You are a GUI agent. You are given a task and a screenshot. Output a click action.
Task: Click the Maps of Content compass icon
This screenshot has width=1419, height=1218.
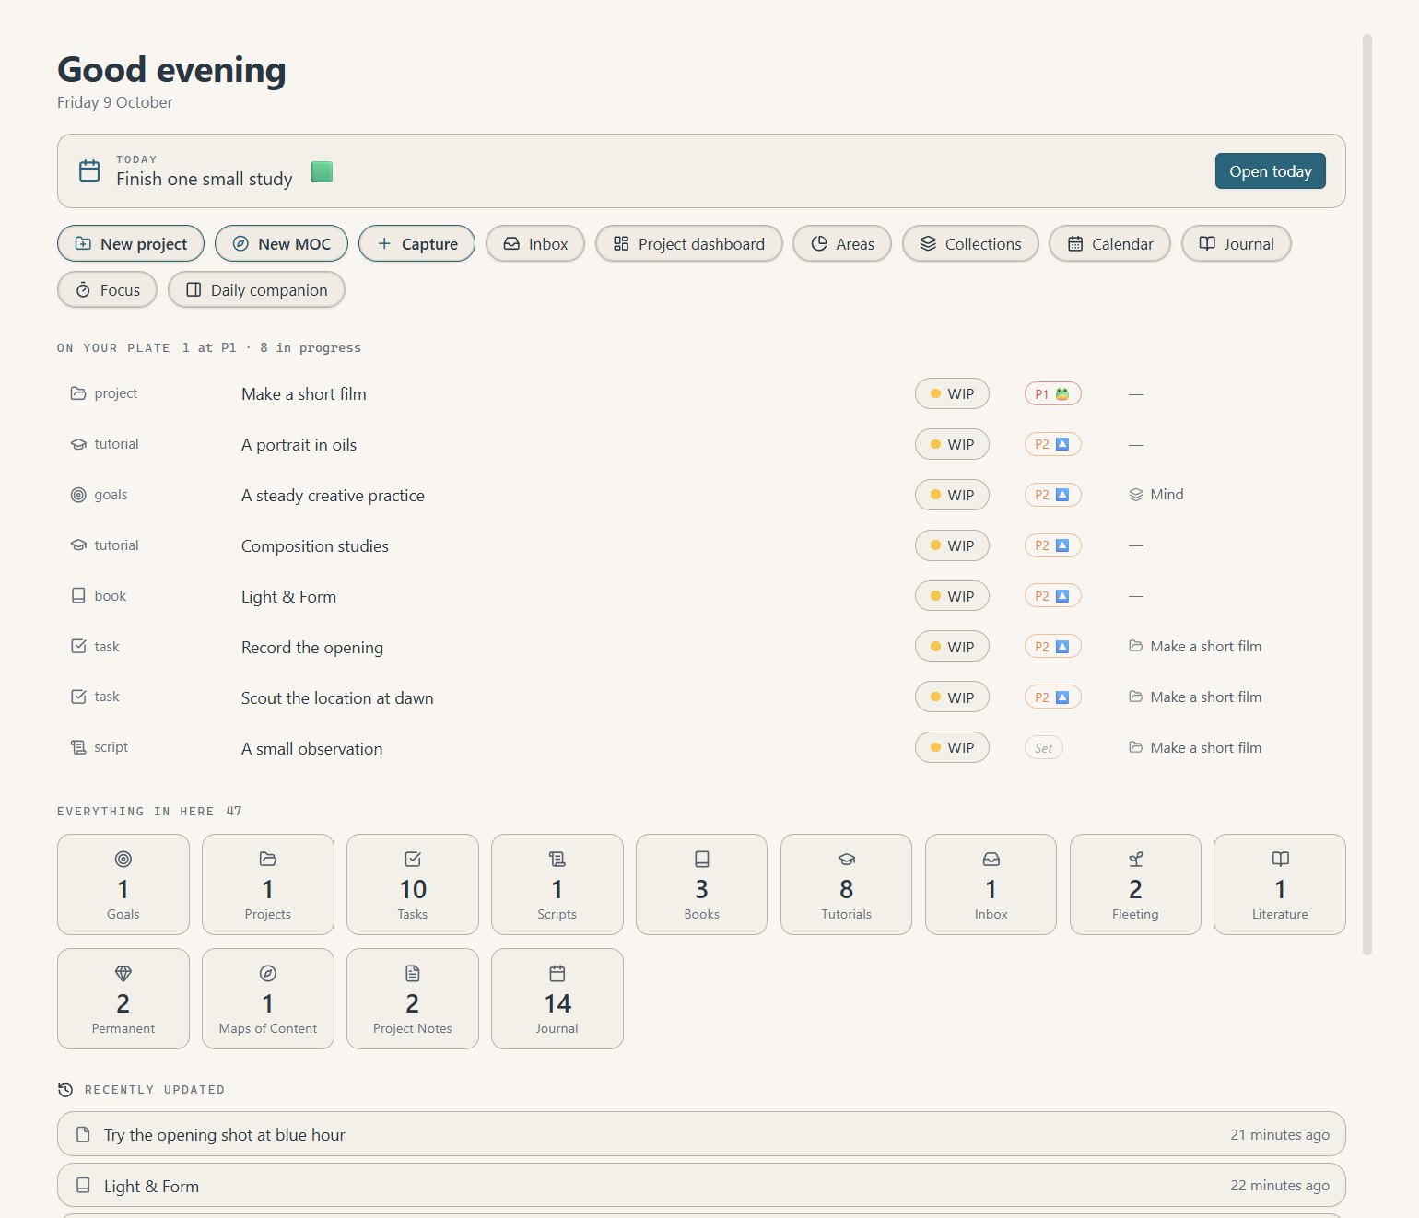pos(268,973)
